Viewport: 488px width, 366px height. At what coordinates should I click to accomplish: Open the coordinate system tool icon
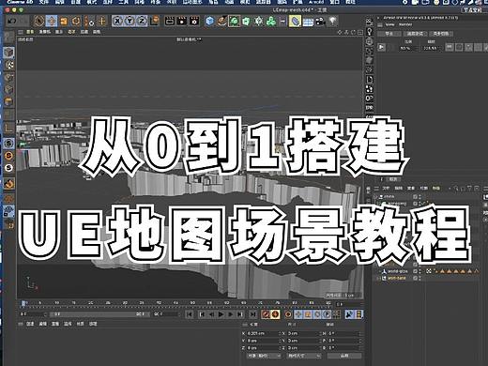click(155, 21)
